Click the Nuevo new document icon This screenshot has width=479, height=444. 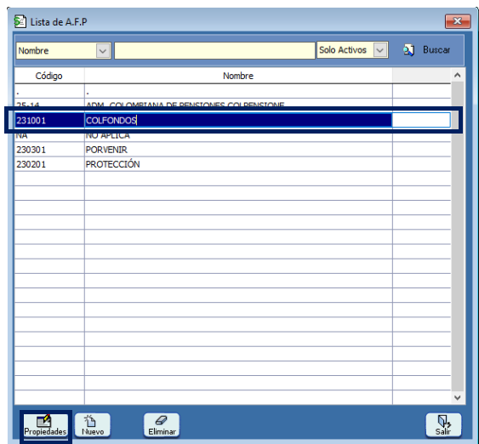(90, 420)
